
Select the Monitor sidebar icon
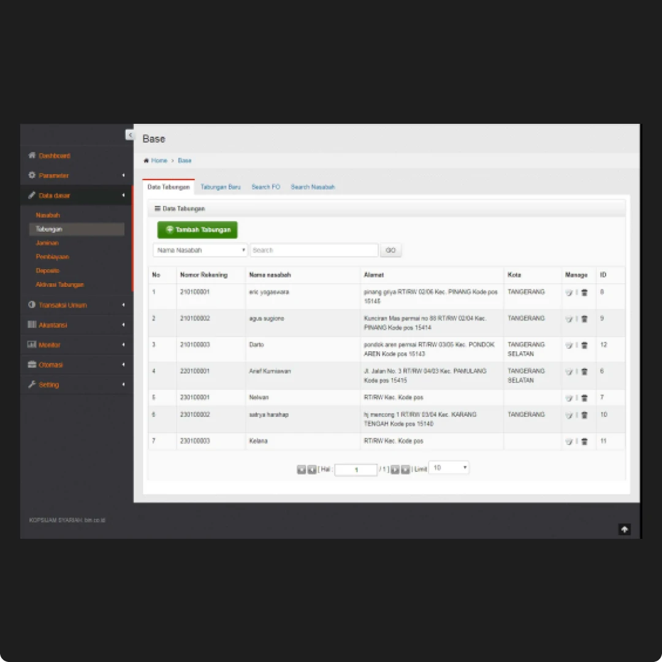(x=32, y=344)
